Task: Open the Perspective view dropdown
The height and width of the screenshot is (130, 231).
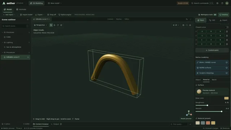Action: tap(40, 25)
